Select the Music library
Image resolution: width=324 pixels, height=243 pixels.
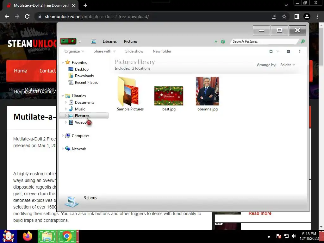pos(80,109)
